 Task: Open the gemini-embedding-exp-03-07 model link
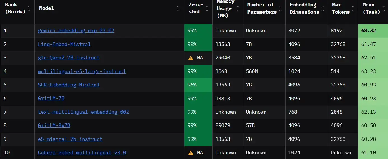coord(76,31)
